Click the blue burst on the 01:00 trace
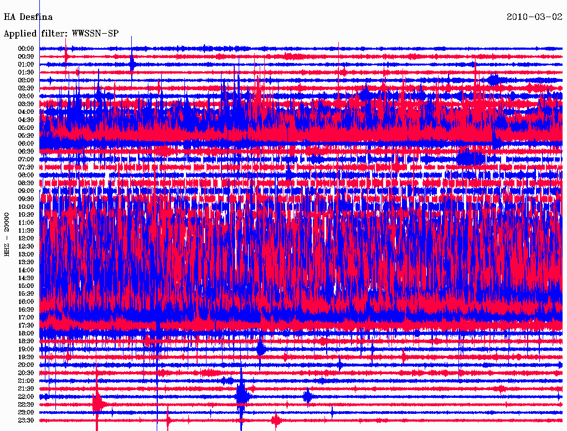This screenshot has height=431, width=567. coord(132,64)
